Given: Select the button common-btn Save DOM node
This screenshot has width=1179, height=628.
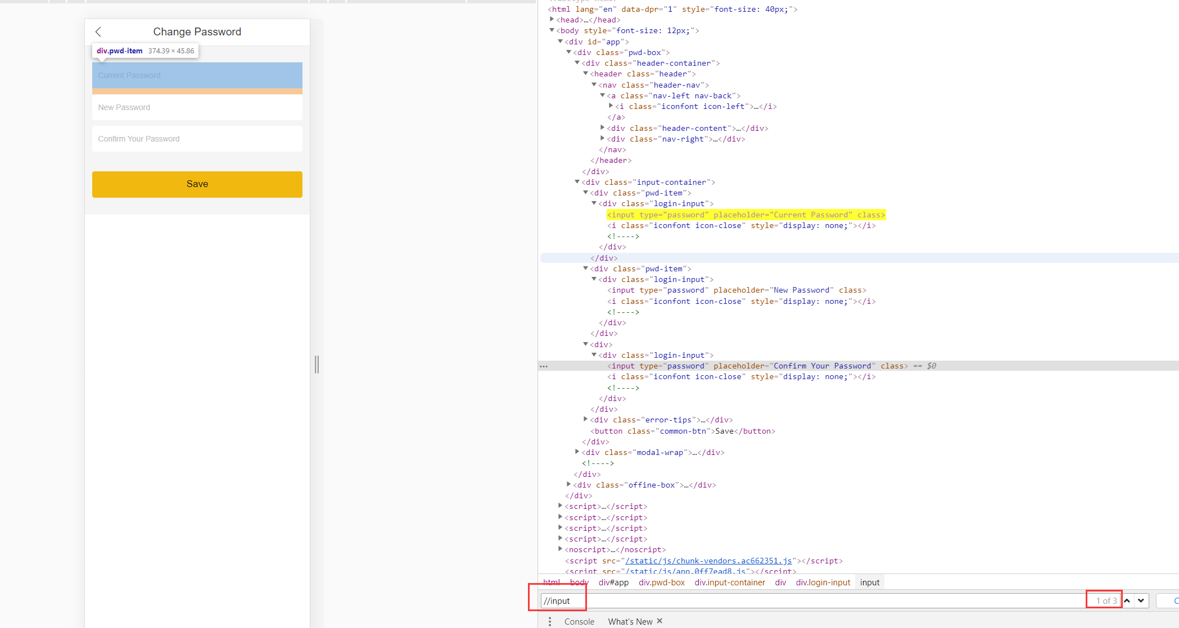Looking at the screenshot, I should click(683, 431).
